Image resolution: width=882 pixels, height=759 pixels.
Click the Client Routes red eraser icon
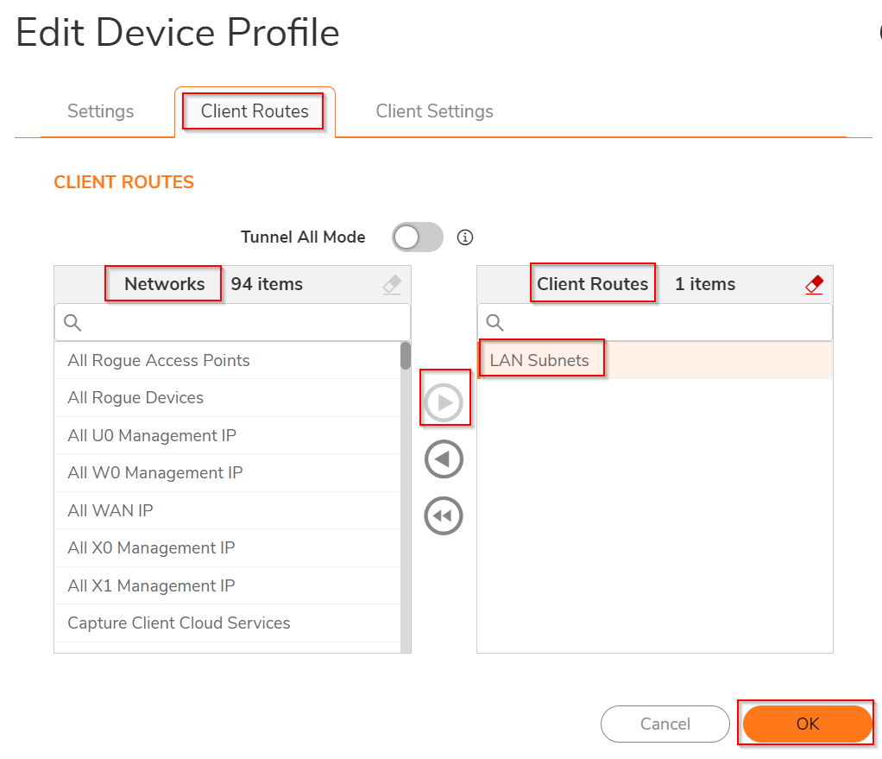pyautogui.click(x=814, y=285)
